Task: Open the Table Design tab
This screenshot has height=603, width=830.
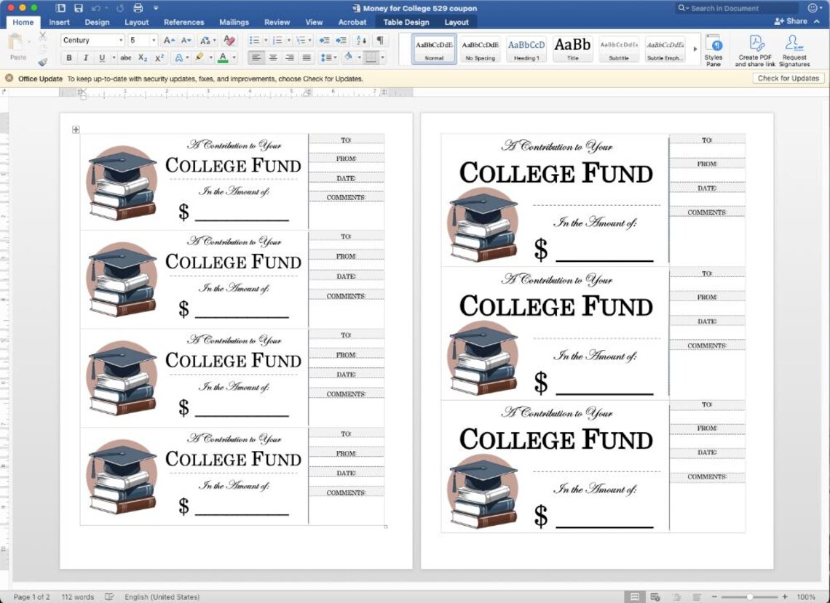Action: point(406,23)
